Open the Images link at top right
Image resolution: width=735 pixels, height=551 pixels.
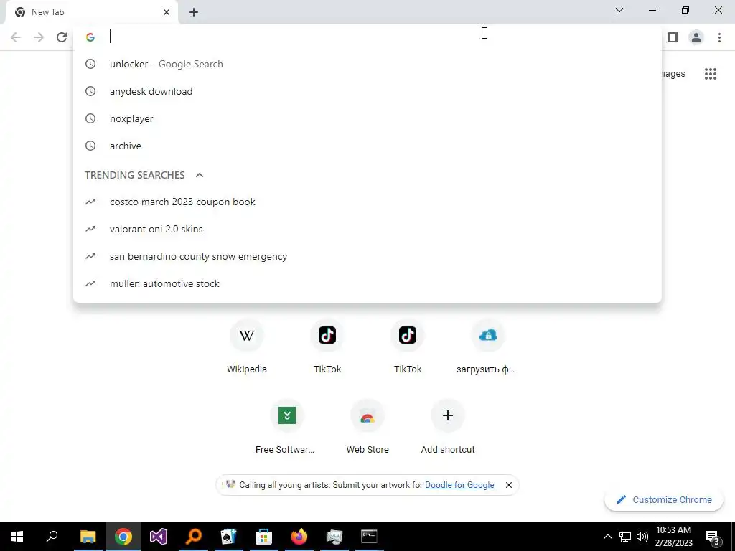click(673, 74)
